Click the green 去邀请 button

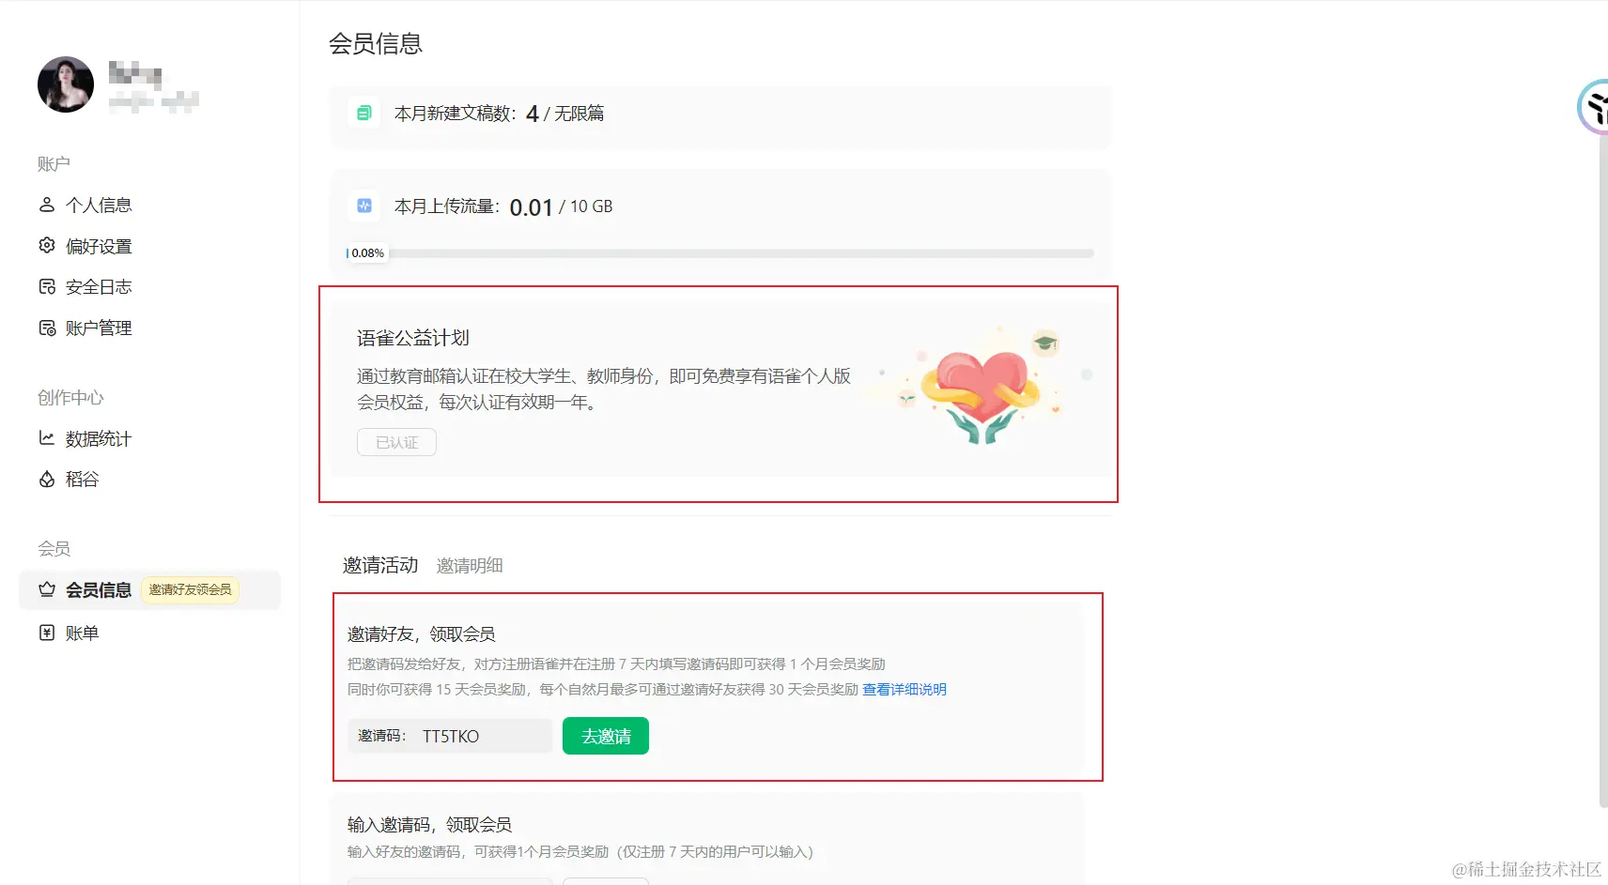coord(606,736)
